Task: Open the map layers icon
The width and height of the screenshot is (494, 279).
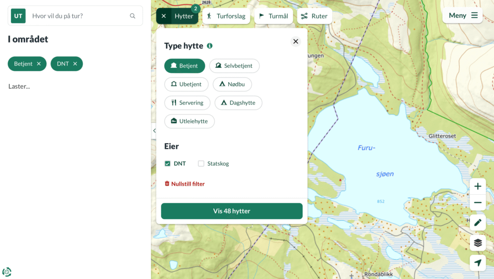Action: [x=478, y=243]
